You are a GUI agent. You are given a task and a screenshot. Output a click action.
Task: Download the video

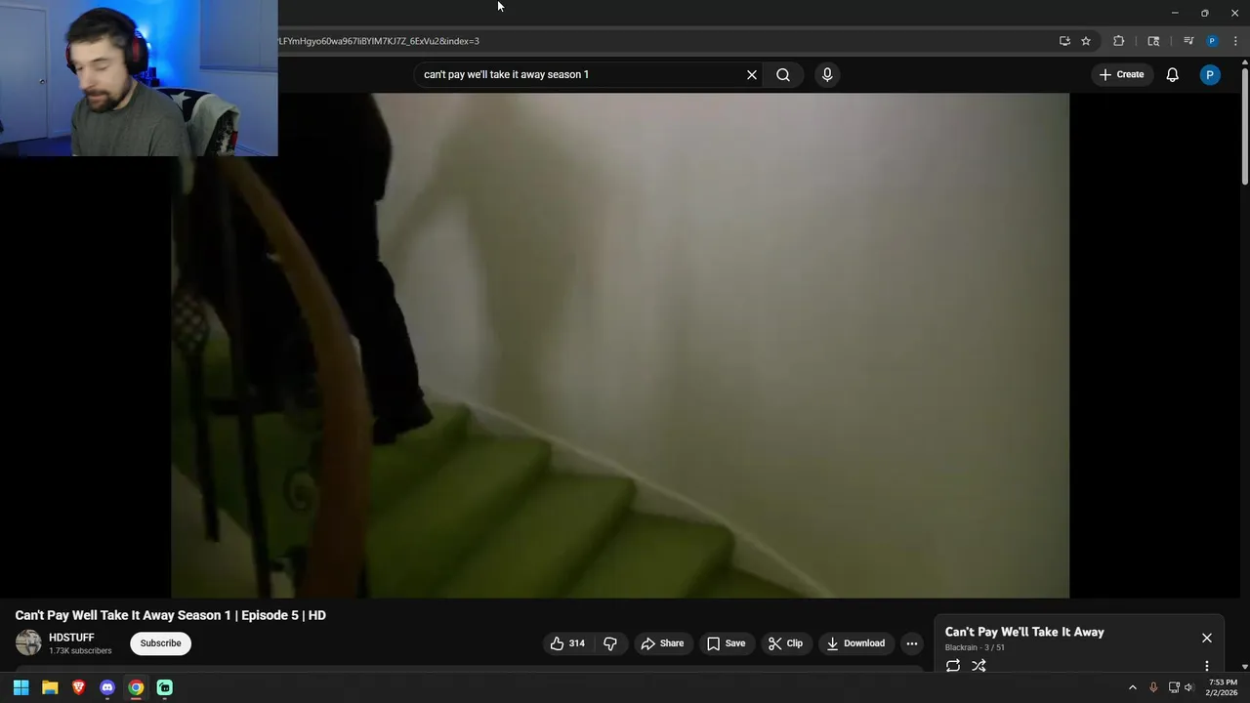pyautogui.click(x=855, y=643)
